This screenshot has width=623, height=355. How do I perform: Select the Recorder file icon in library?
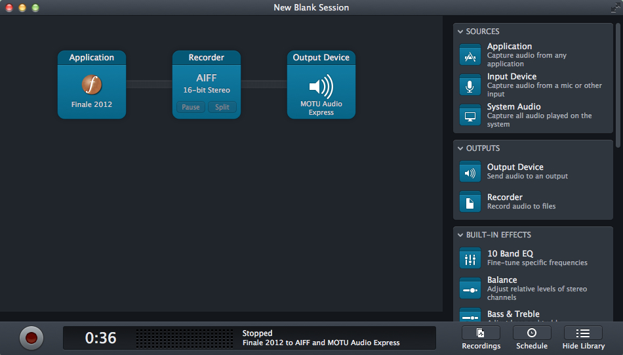coord(470,202)
